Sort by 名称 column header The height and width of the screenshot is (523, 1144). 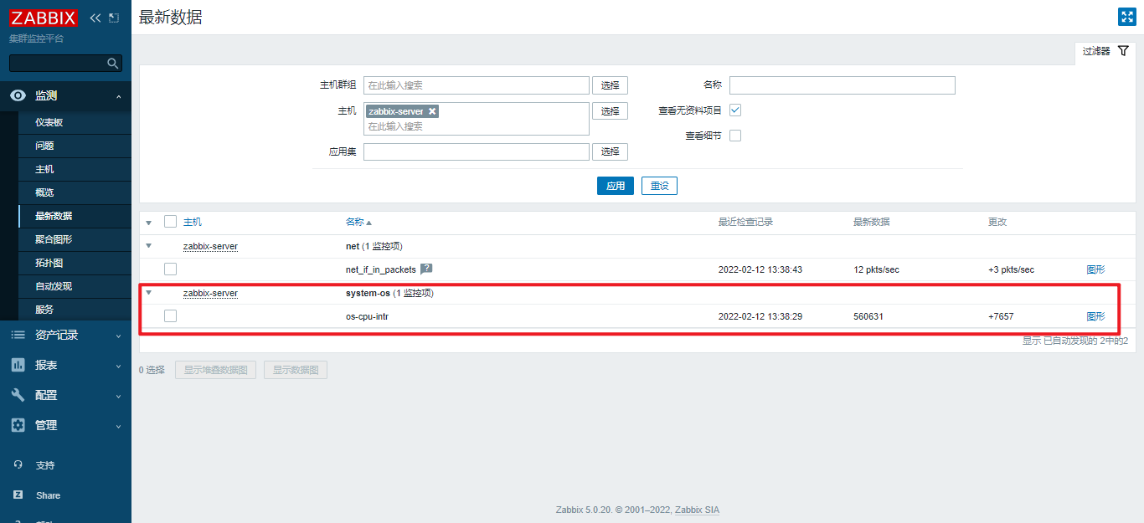click(x=358, y=222)
